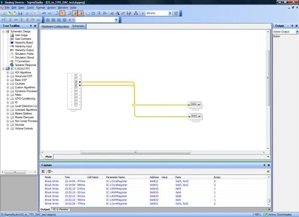Screen dimensions: 299x217
Task: Click the schematic horizontal scrollbar thumb
Action: click(136, 152)
